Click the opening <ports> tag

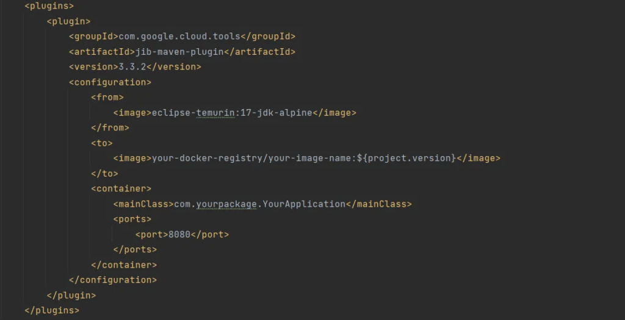click(132, 219)
